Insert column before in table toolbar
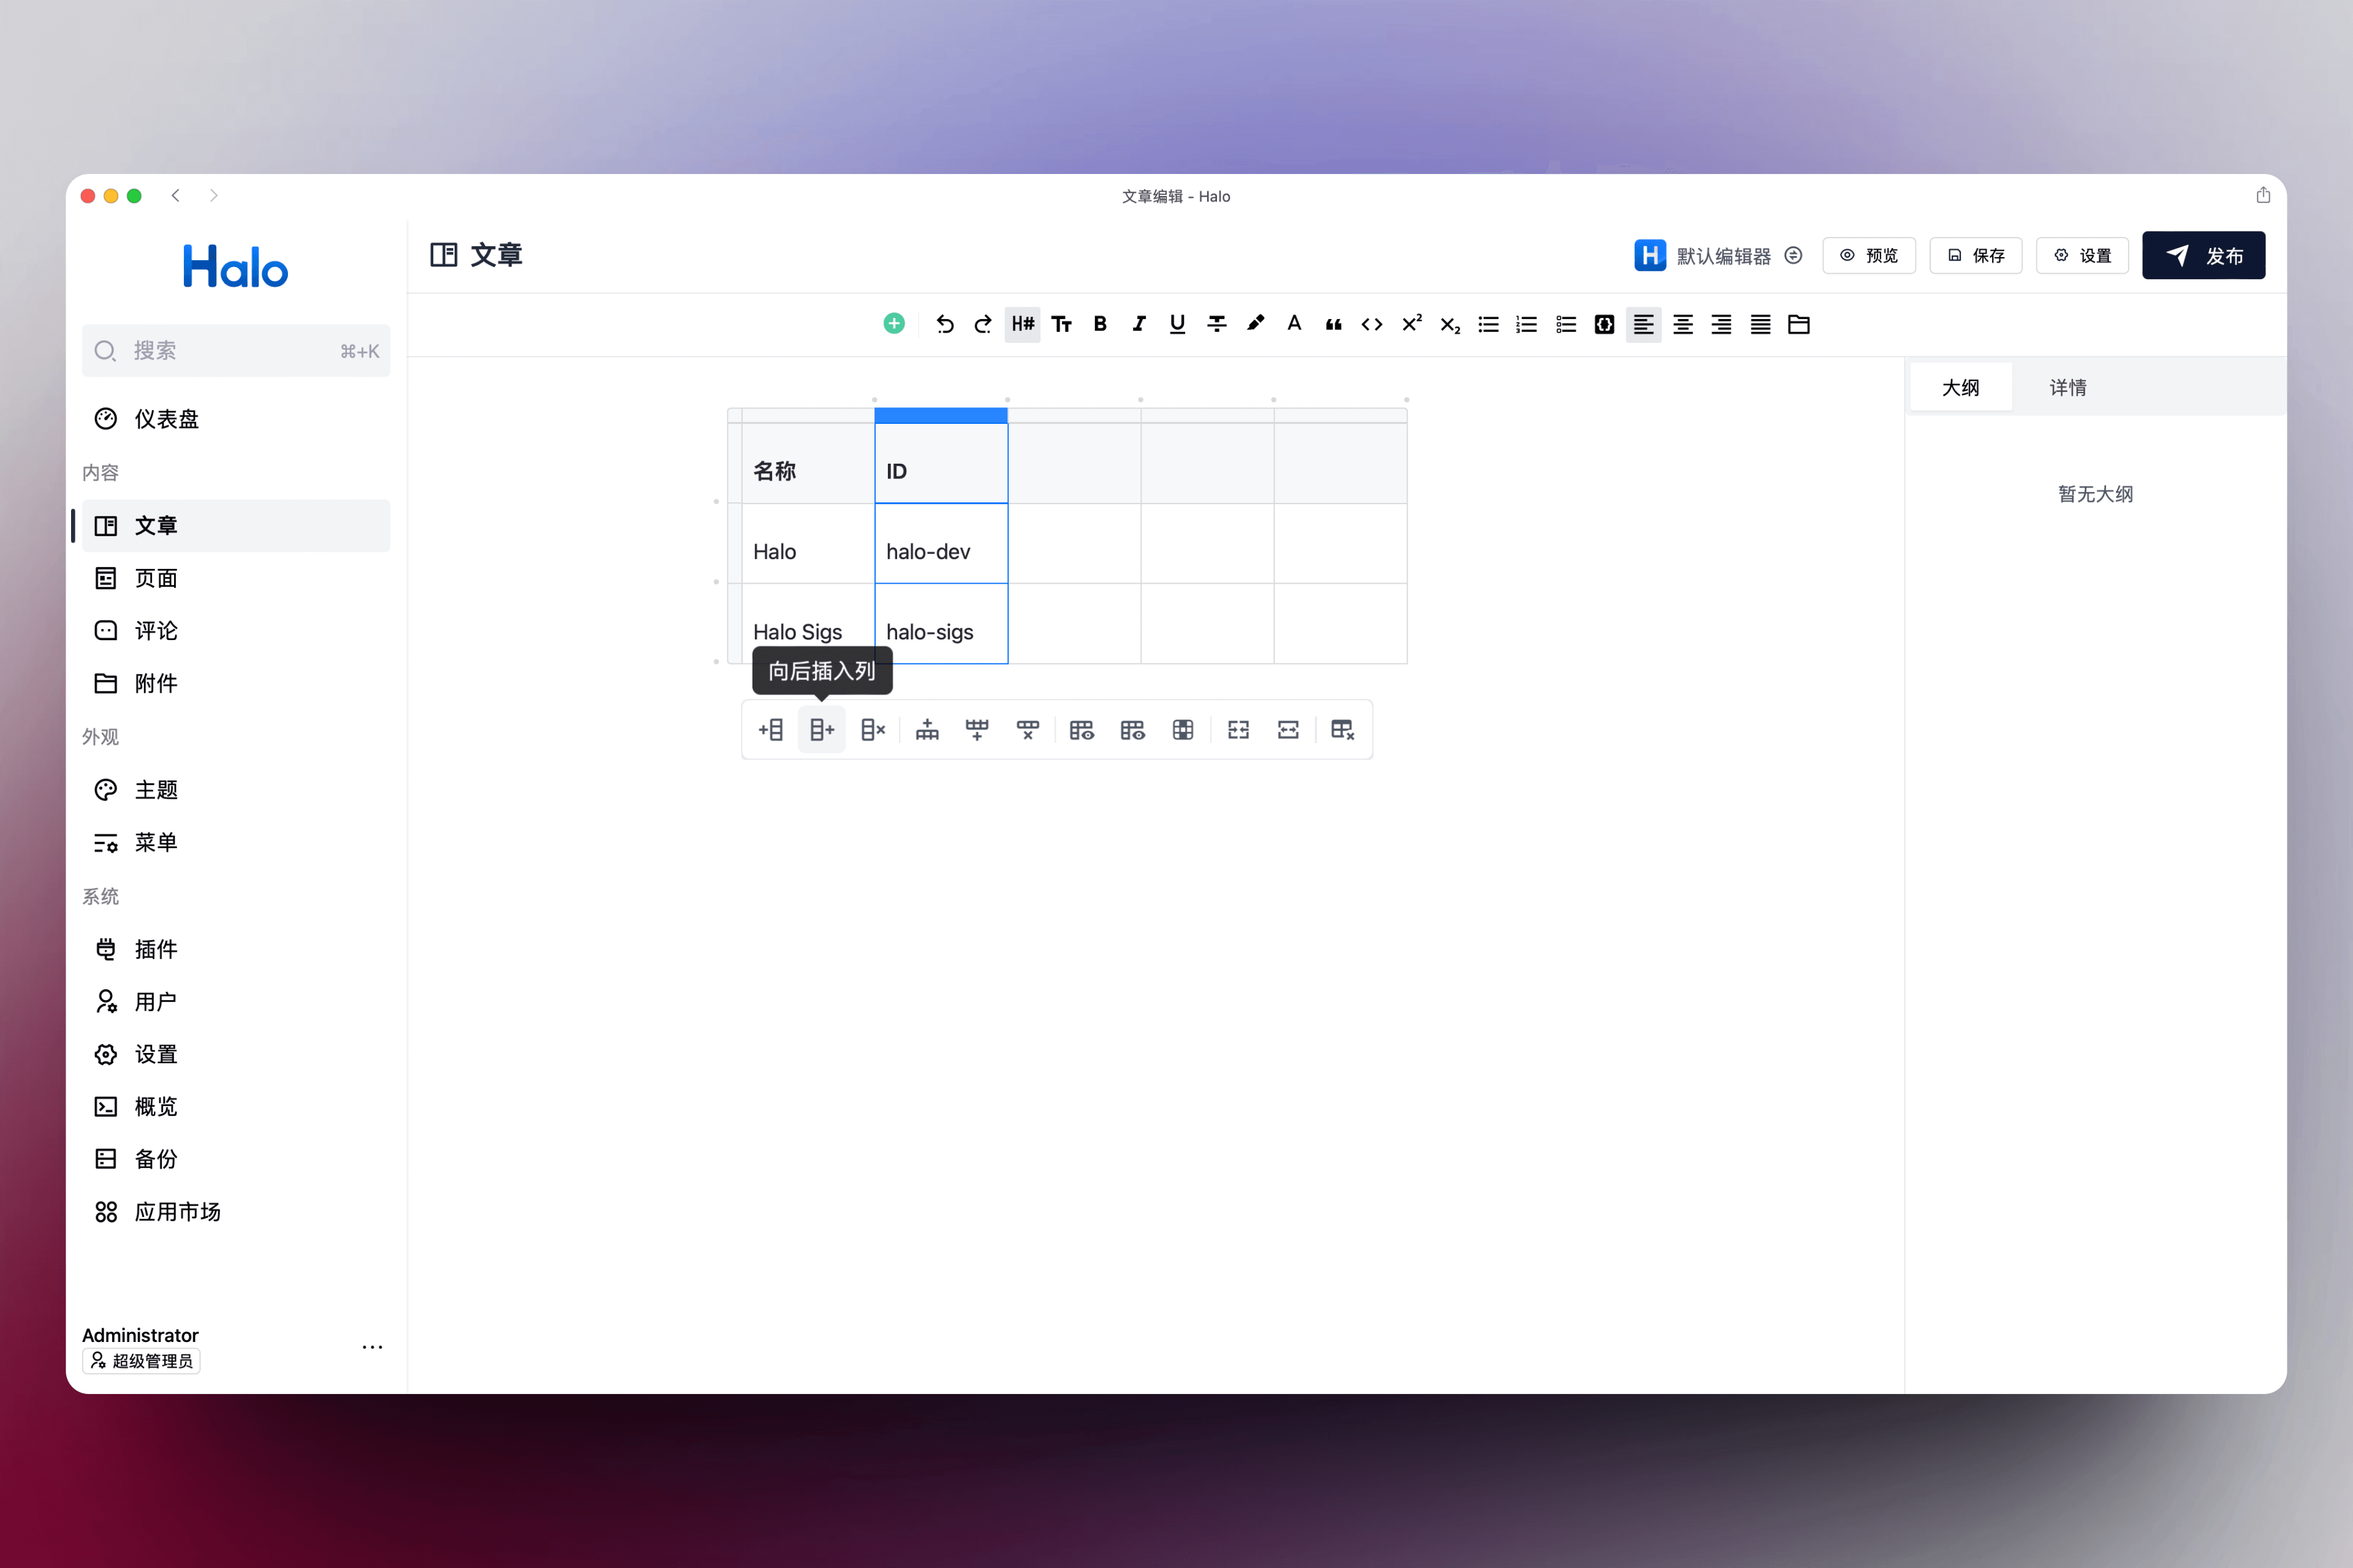The image size is (2353, 1568). tap(771, 730)
